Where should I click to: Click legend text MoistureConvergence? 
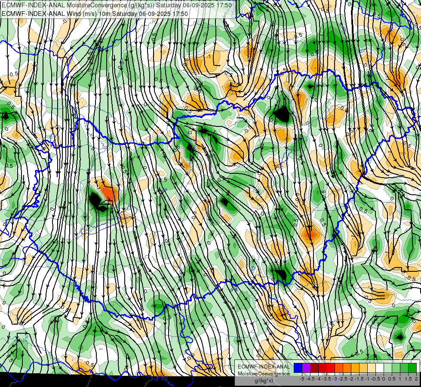tap(264, 374)
